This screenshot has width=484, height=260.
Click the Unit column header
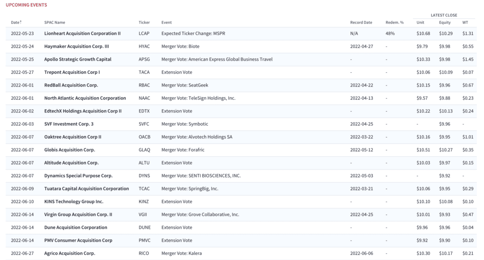click(420, 22)
